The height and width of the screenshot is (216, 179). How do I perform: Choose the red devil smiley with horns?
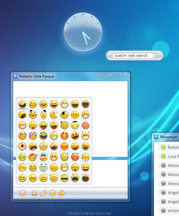[75, 157]
